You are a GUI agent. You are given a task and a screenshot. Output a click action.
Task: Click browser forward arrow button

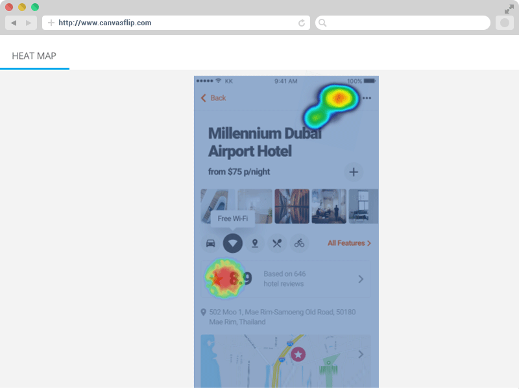29,23
